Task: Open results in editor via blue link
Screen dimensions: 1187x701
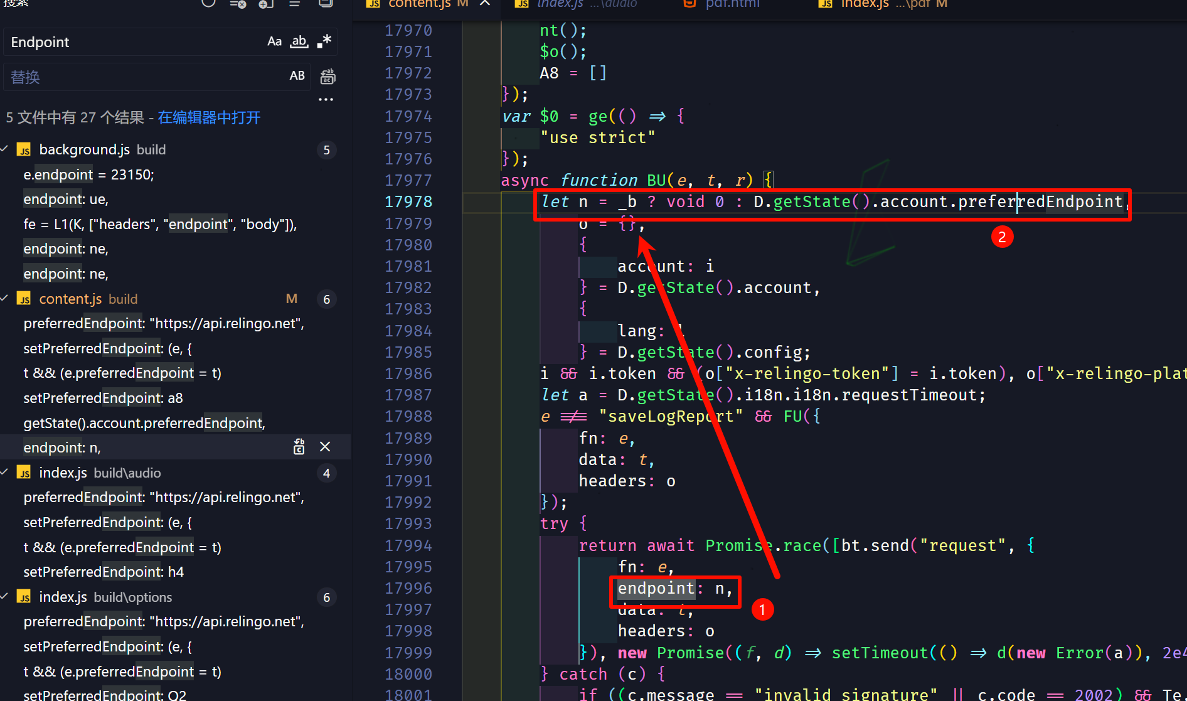Action: [209, 117]
